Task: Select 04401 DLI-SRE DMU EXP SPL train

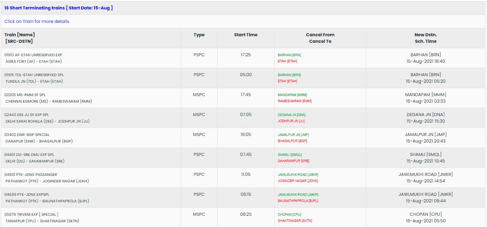Action: coord(29,155)
